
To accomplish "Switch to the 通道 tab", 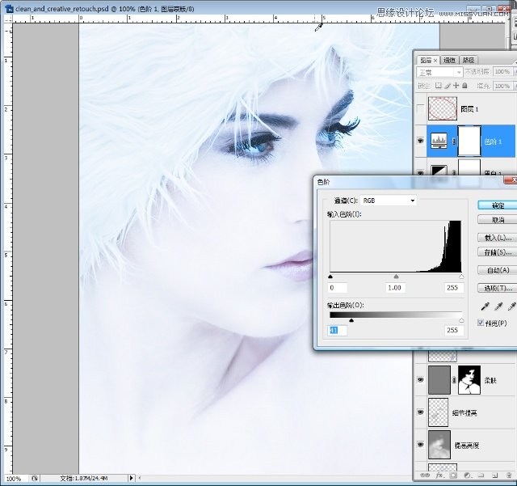I will 449,60.
